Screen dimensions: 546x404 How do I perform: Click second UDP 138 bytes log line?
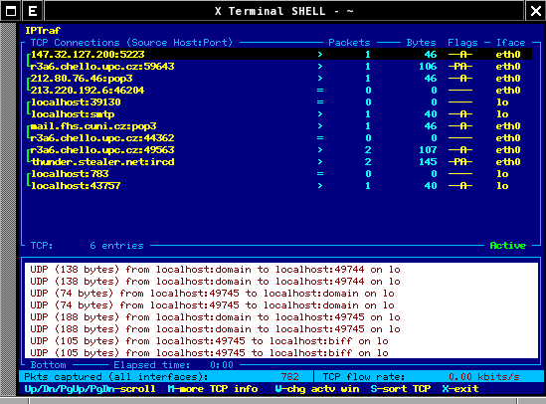[215, 281]
